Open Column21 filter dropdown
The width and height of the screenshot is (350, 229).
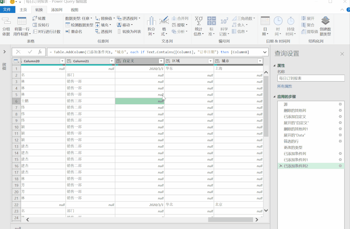pos(112,61)
